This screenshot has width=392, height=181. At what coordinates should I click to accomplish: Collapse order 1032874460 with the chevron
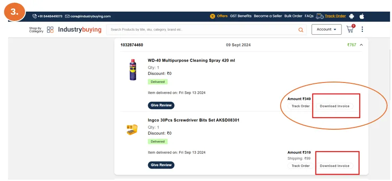pyautogui.click(x=361, y=45)
